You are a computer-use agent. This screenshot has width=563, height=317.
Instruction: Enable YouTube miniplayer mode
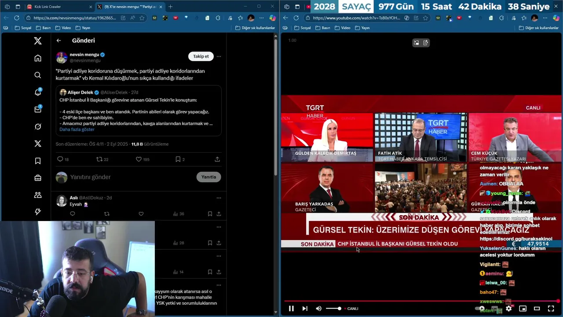[x=523, y=309]
